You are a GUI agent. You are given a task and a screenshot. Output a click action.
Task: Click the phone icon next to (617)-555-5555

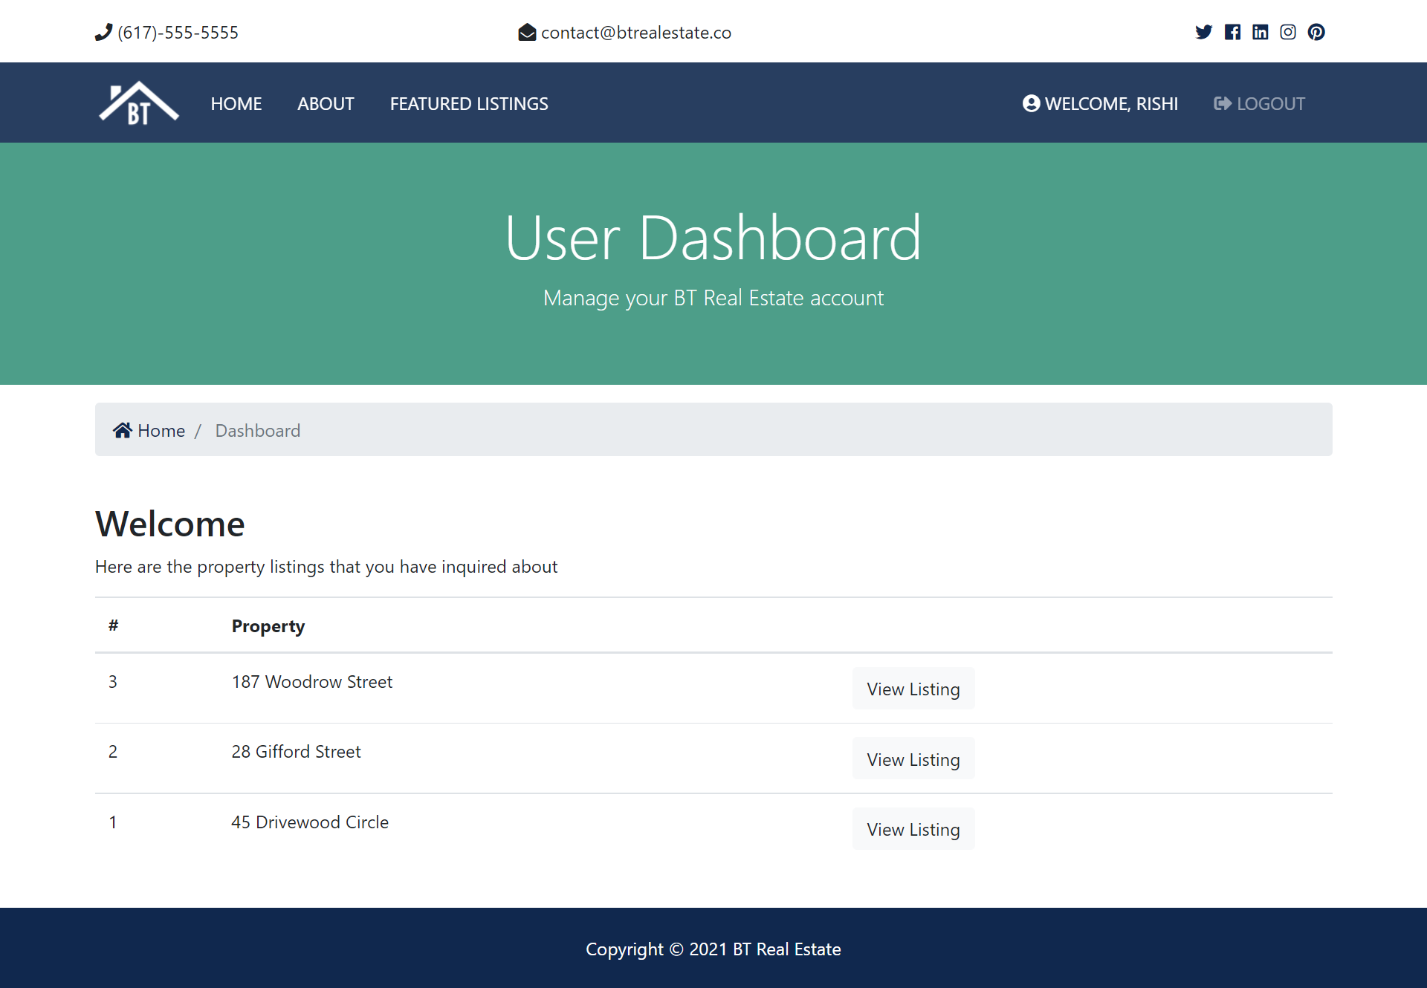103,32
